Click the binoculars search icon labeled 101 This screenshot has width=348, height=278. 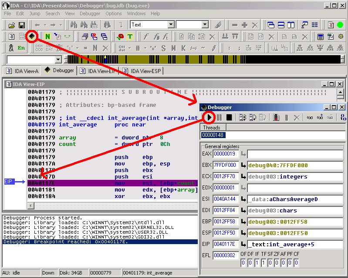[94, 25]
